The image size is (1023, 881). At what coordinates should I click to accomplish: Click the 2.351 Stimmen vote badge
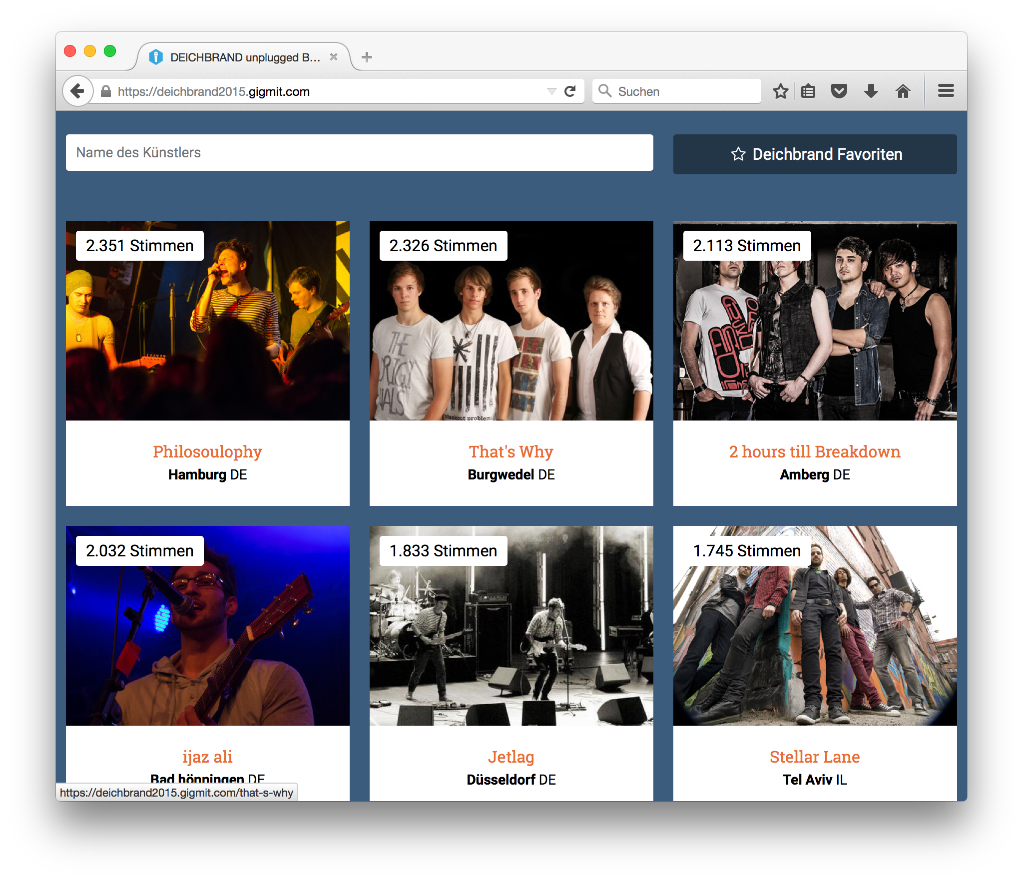coord(140,246)
